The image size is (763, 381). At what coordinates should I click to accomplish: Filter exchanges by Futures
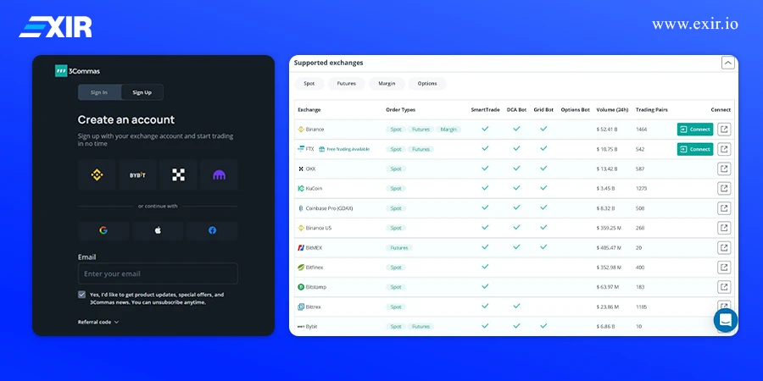(x=347, y=84)
